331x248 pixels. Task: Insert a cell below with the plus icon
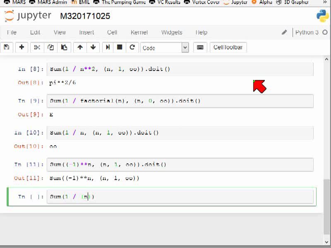tap(22, 47)
